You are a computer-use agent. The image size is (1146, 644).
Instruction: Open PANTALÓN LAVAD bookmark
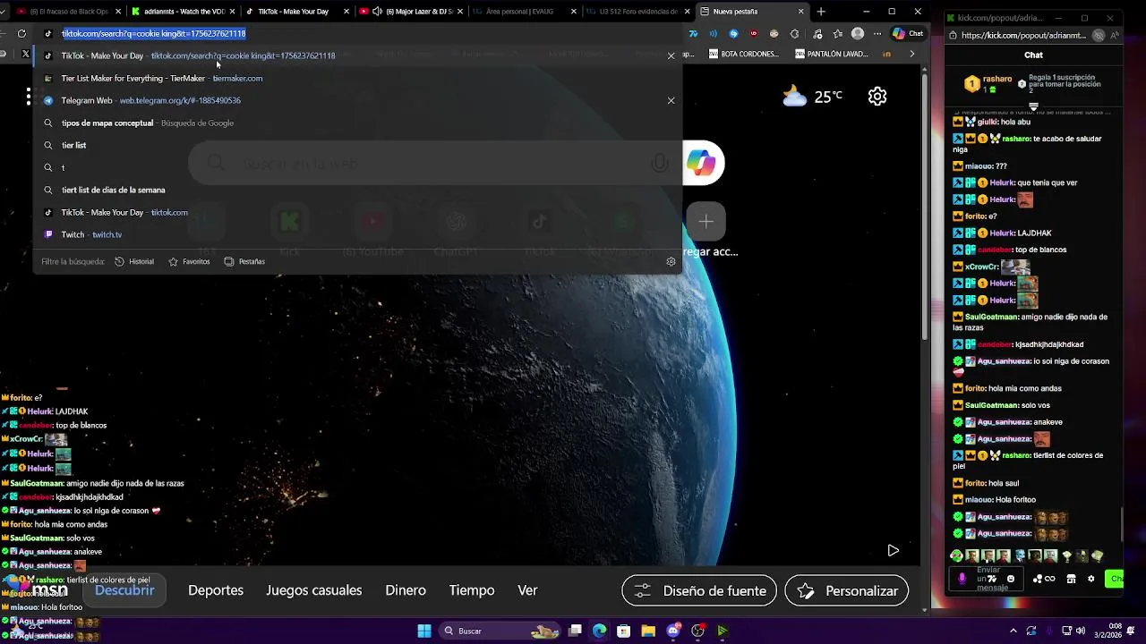tap(831, 54)
